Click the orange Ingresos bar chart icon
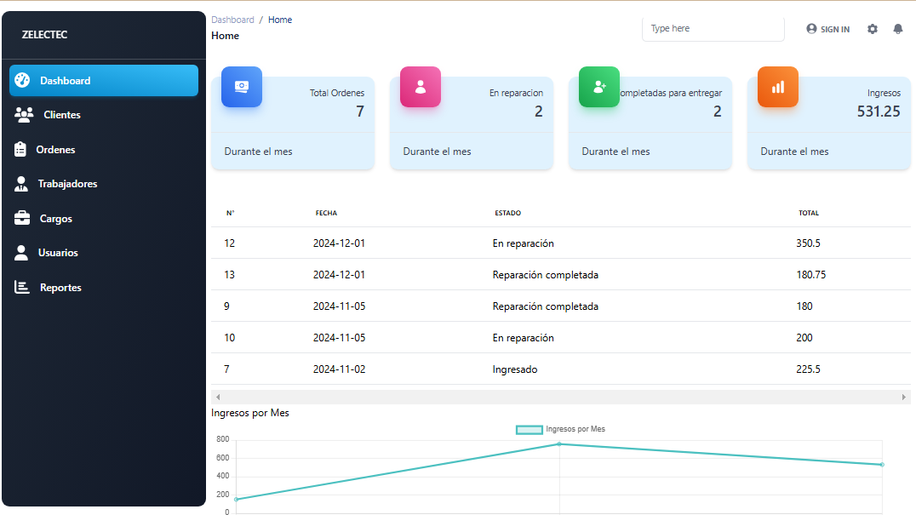Screen dimensions: 916x515 point(778,87)
